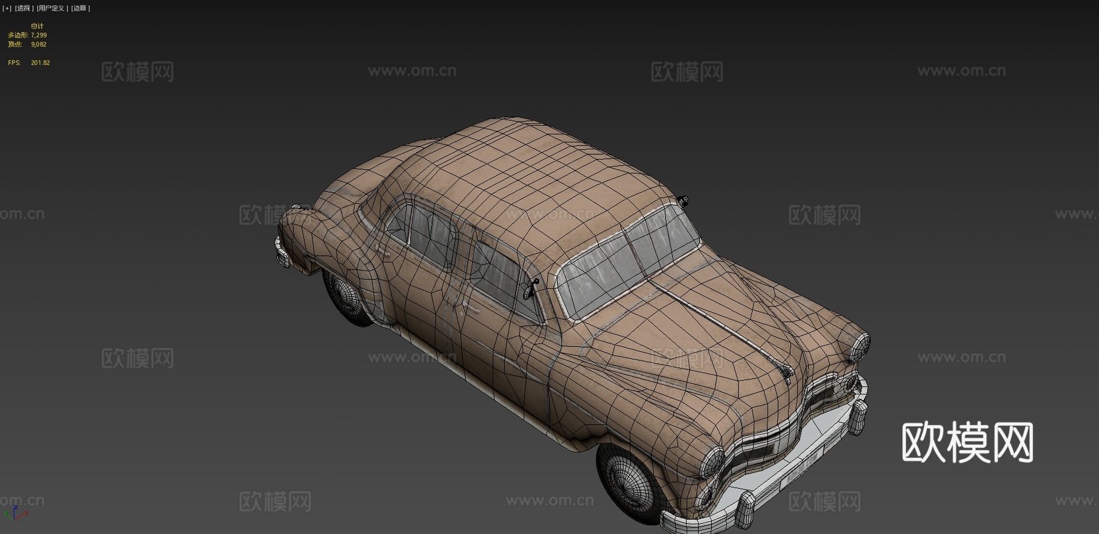Image resolution: width=1099 pixels, height=534 pixels.
Task: Select the polygon count value 7,299
Action: [x=39, y=35]
